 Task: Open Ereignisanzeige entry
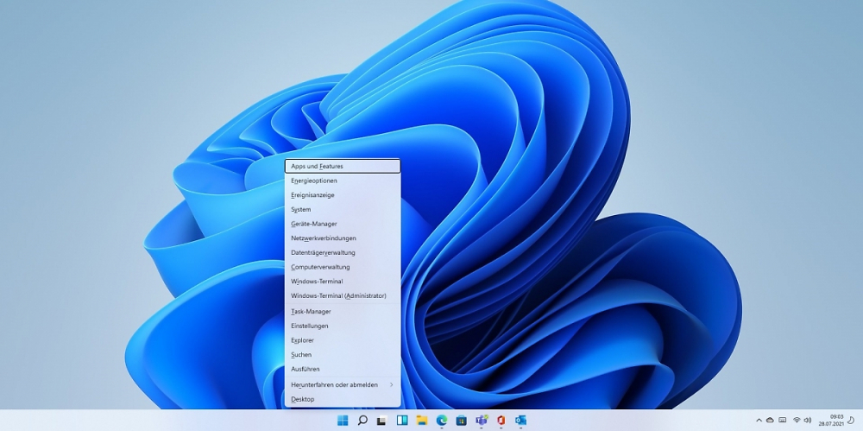pos(343,195)
